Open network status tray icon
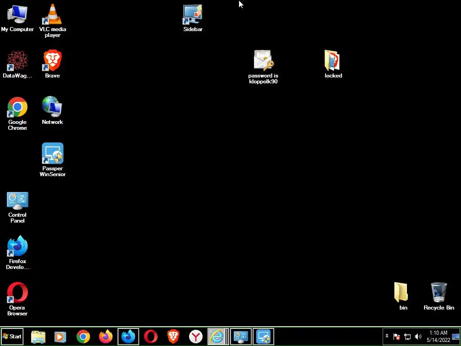 tap(407, 336)
